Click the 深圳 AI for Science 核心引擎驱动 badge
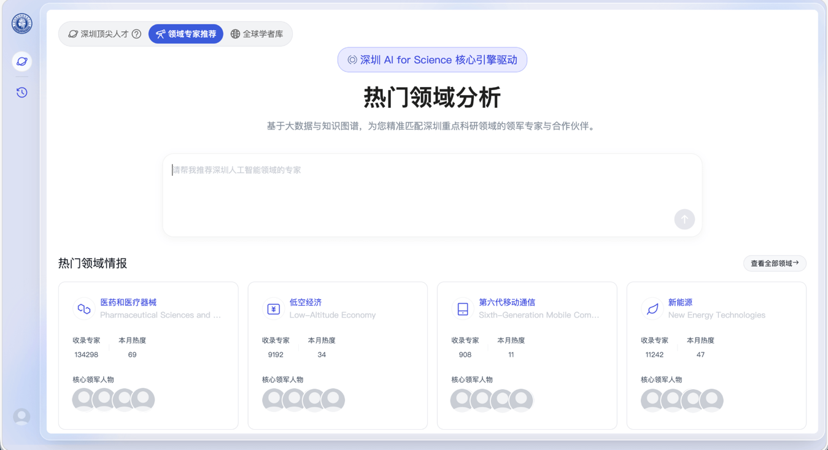This screenshot has width=828, height=450. pos(432,60)
